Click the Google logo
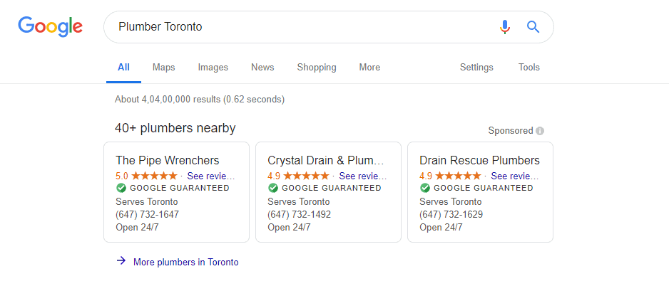This screenshot has height=286, width=669. tap(51, 27)
